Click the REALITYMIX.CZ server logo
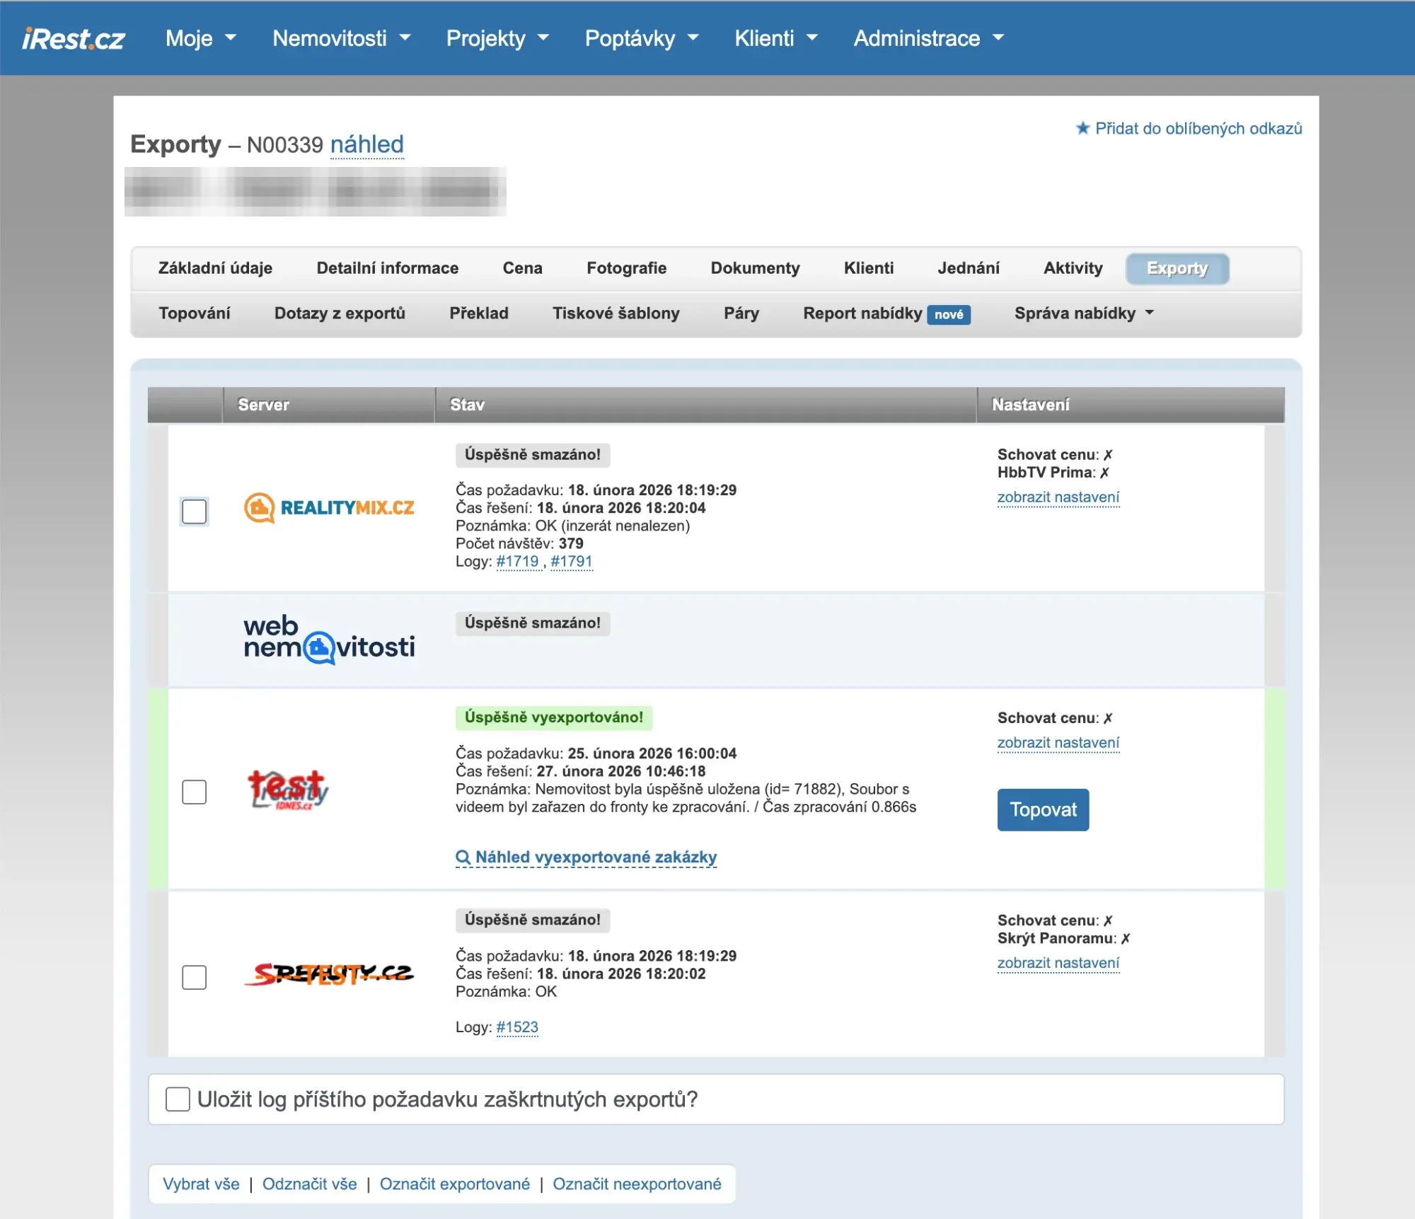1415x1219 pixels. pyautogui.click(x=329, y=508)
